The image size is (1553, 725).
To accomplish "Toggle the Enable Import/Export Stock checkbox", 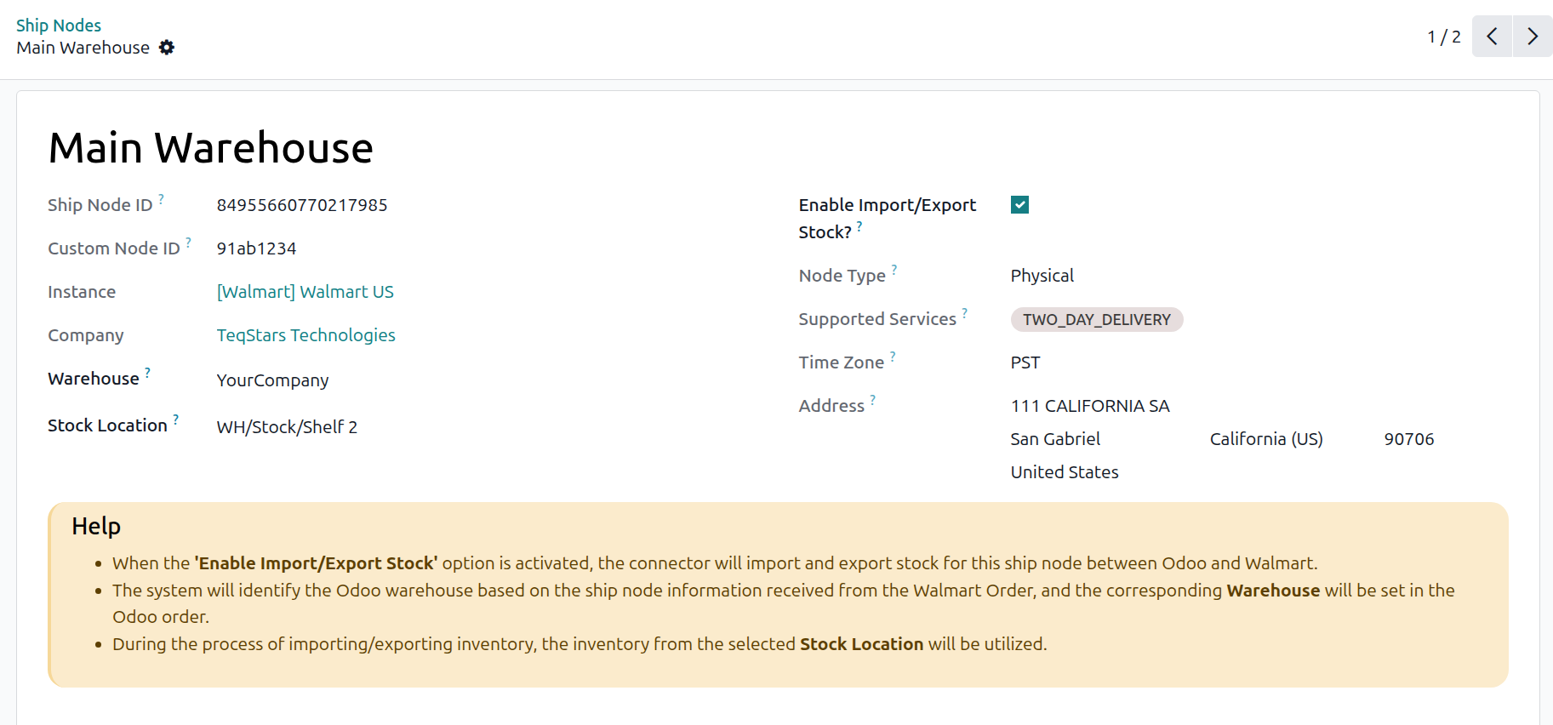I will (x=1019, y=204).
